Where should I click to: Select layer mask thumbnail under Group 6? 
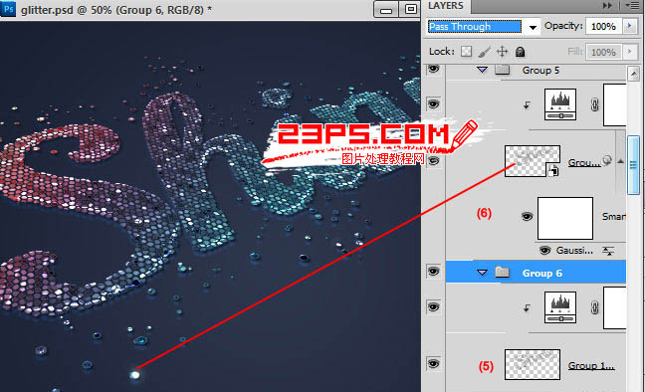pyautogui.click(x=614, y=308)
